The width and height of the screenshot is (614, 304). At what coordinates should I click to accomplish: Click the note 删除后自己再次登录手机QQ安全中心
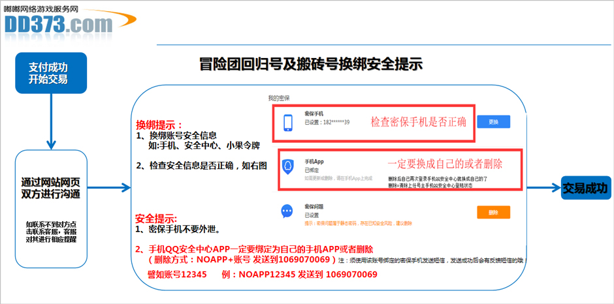tap(438, 178)
